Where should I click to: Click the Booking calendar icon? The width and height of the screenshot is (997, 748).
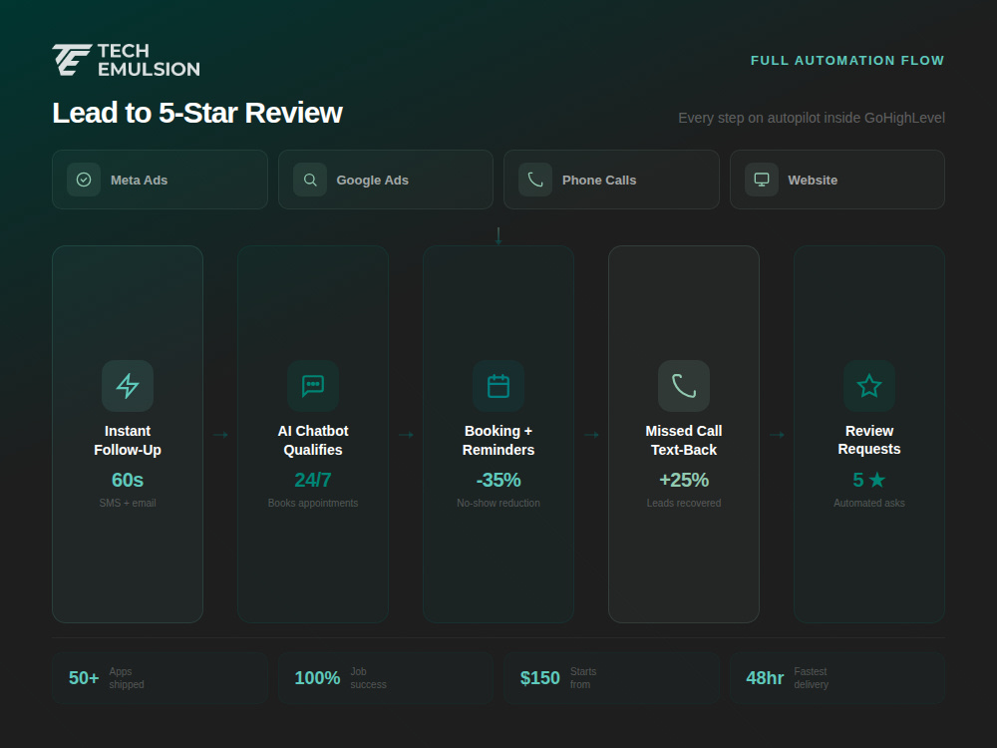click(498, 385)
